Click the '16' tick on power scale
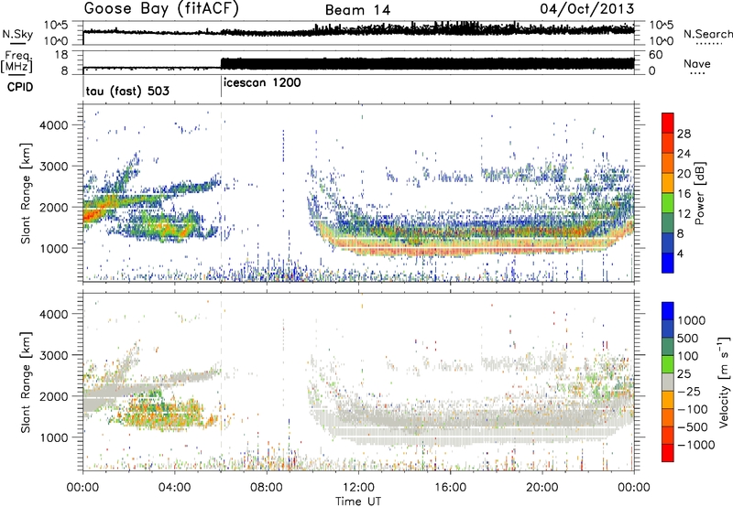This screenshot has width=733, height=507. (684, 194)
